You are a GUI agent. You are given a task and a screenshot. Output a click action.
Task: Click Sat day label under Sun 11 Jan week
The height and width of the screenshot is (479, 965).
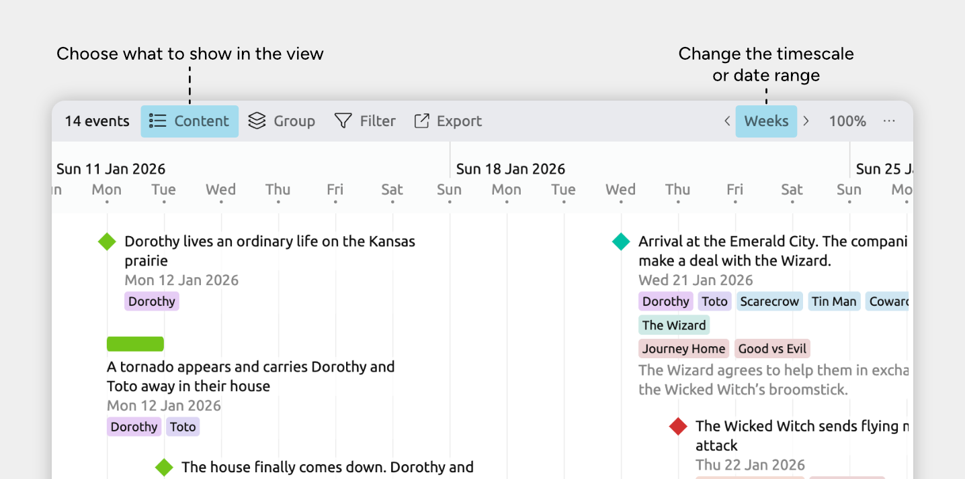pyautogui.click(x=392, y=190)
